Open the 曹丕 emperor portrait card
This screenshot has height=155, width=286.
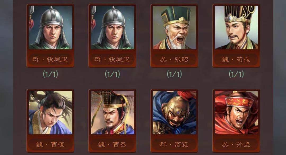click(113, 113)
